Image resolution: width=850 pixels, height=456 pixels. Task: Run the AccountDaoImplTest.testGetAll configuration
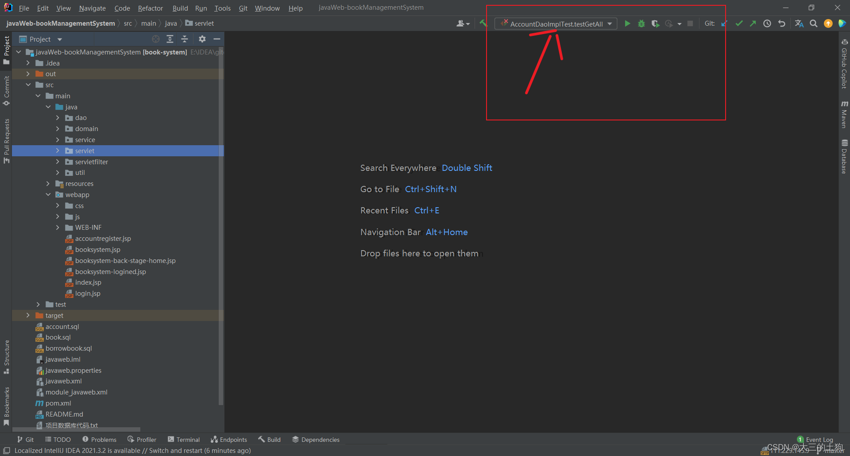pos(627,23)
